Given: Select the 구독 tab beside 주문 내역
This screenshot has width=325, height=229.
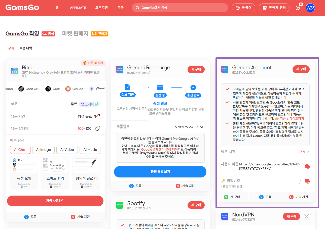Looking at the screenshot, I should click(x=11, y=48).
